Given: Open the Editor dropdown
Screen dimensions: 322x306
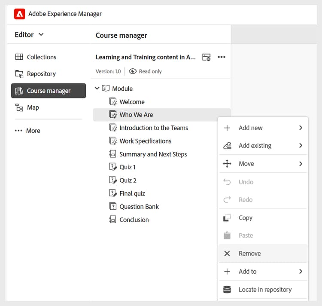Looking at the screenshot, I should click(x=29, y=35).
